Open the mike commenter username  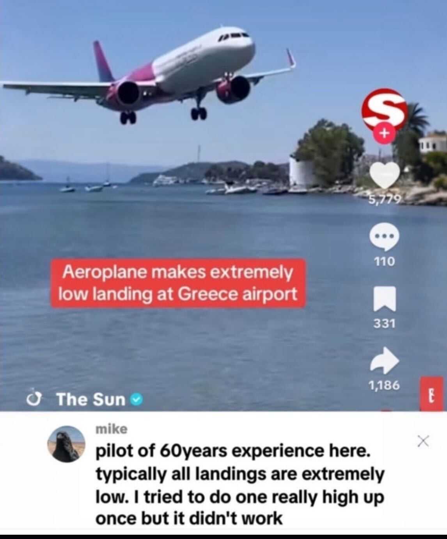(111, 429)
